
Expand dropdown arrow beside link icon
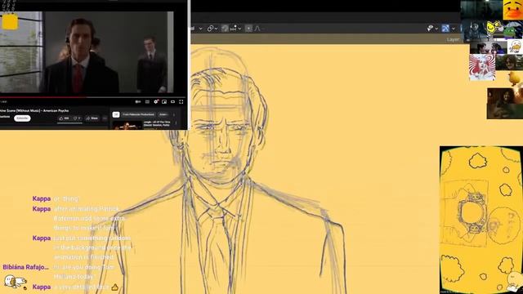click(x=216, y=29)
